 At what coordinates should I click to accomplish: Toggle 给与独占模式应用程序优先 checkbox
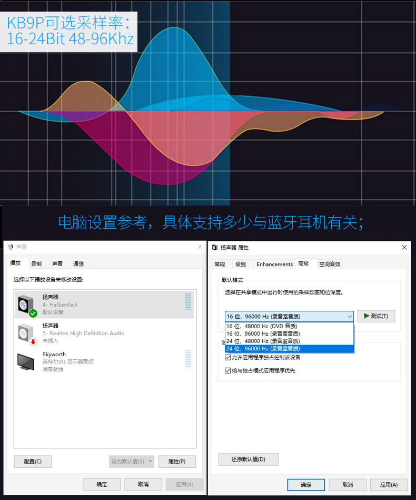click(x=228, y=370)
